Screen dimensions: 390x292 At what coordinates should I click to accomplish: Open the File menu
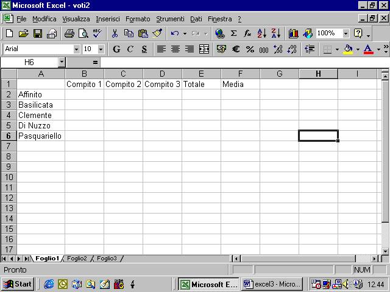(x=21, y=19)
